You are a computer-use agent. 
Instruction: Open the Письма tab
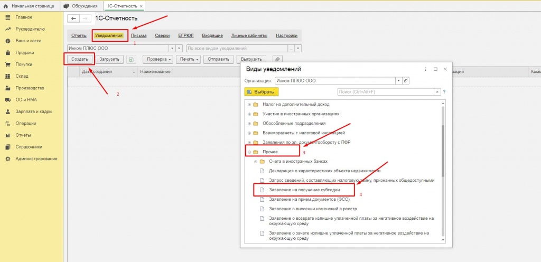pyautogui.click(x=139, y=35)
